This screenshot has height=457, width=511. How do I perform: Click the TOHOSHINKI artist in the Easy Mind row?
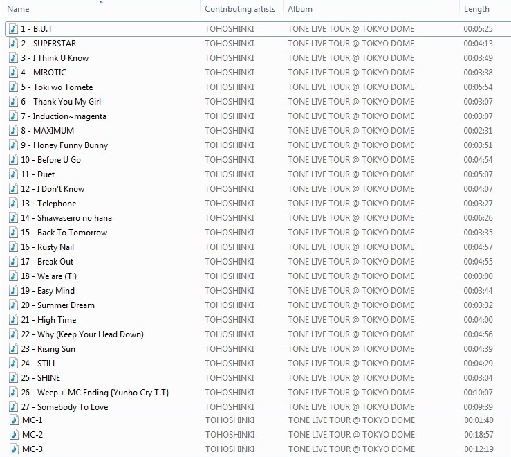230,291
